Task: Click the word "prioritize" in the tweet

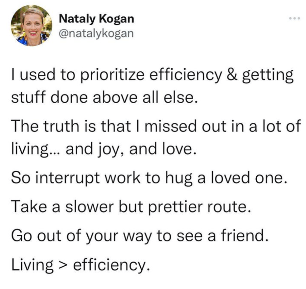Action: 112,75
